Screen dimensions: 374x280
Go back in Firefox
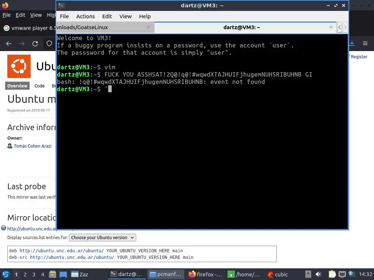(9, 44)
